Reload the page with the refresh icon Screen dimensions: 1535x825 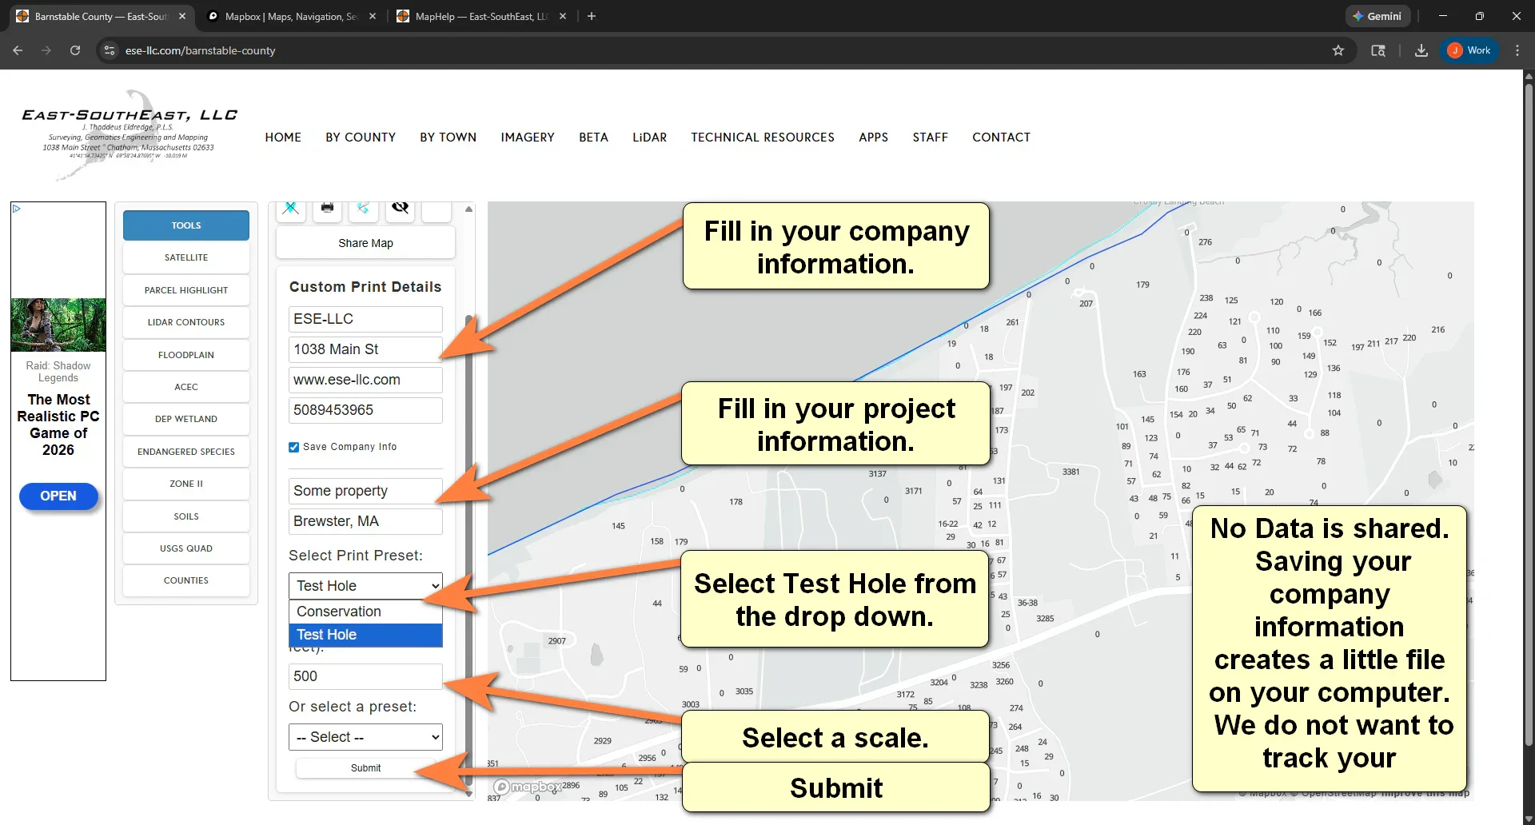[74, 50]
